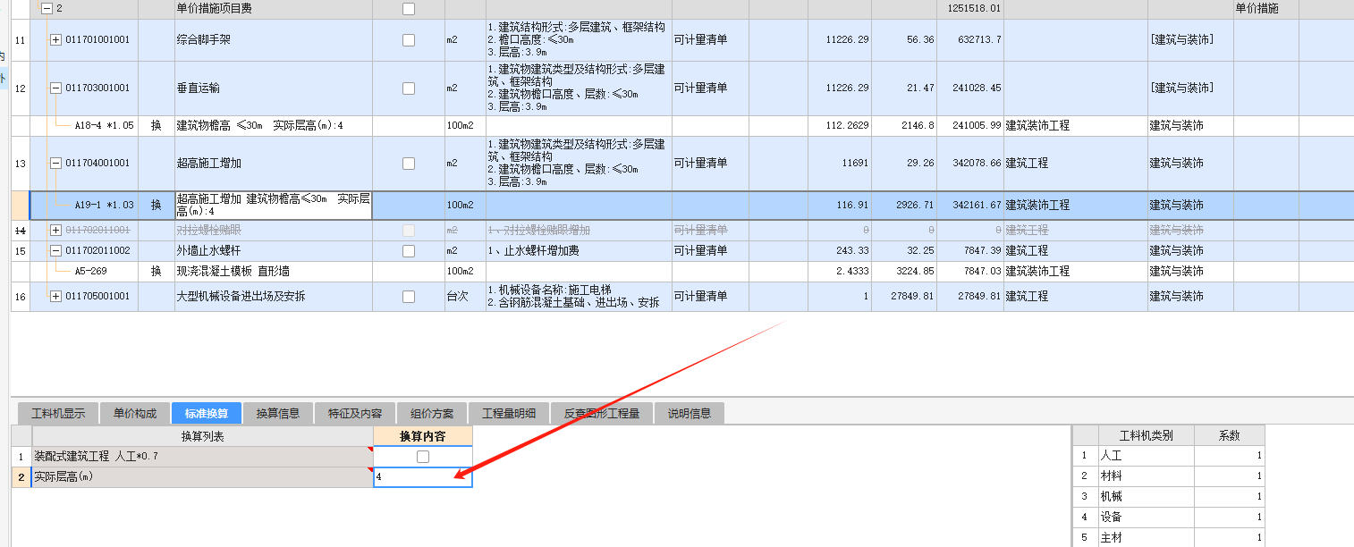Select unit price cell 27849.81

tap(904, 297)
